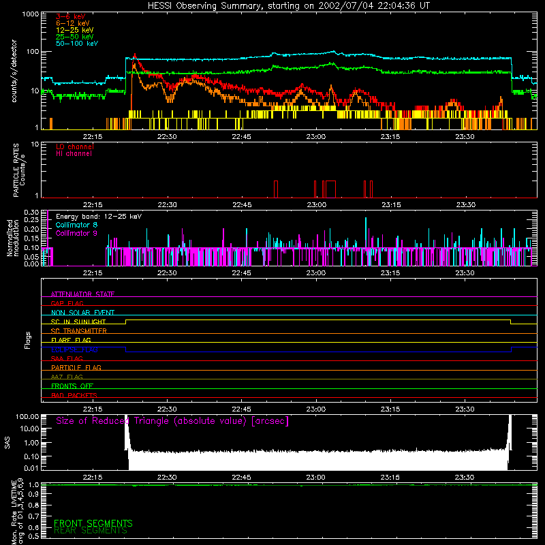The image size is (545, 545).
Task: Select the 3-6 keV legend label
Action: [71, 16]
